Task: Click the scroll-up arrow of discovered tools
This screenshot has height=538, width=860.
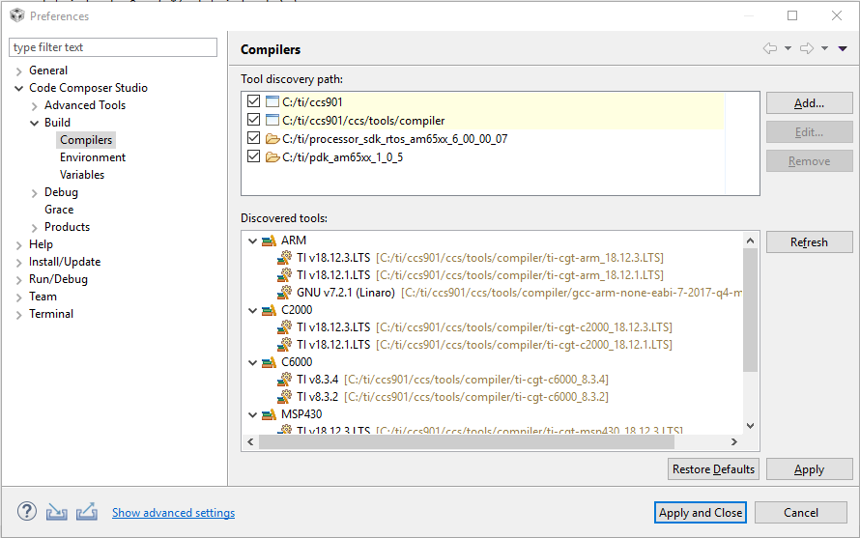Action: click(x=750, y=241)
